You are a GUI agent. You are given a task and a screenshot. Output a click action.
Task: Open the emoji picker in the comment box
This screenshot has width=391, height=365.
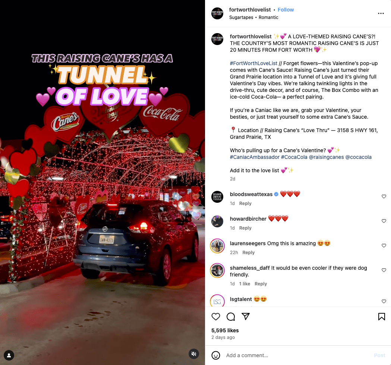pyautogui.click(x=216, y=355)
